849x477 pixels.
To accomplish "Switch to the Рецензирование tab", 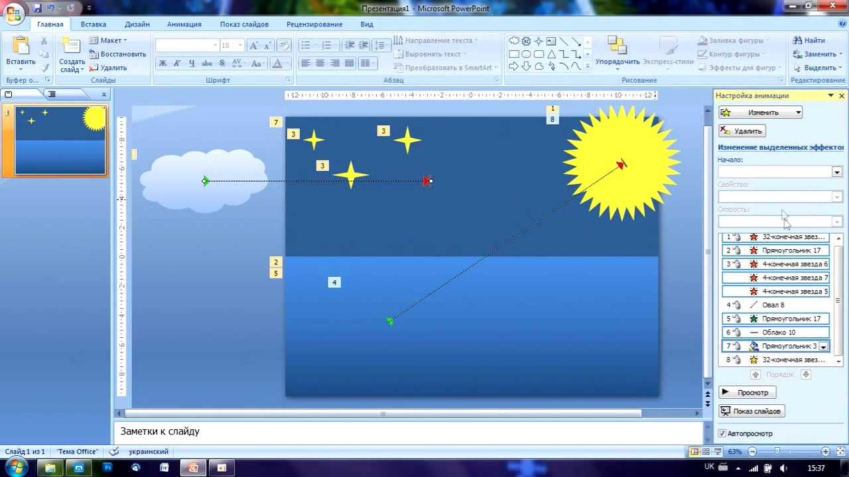I will 314,25.
